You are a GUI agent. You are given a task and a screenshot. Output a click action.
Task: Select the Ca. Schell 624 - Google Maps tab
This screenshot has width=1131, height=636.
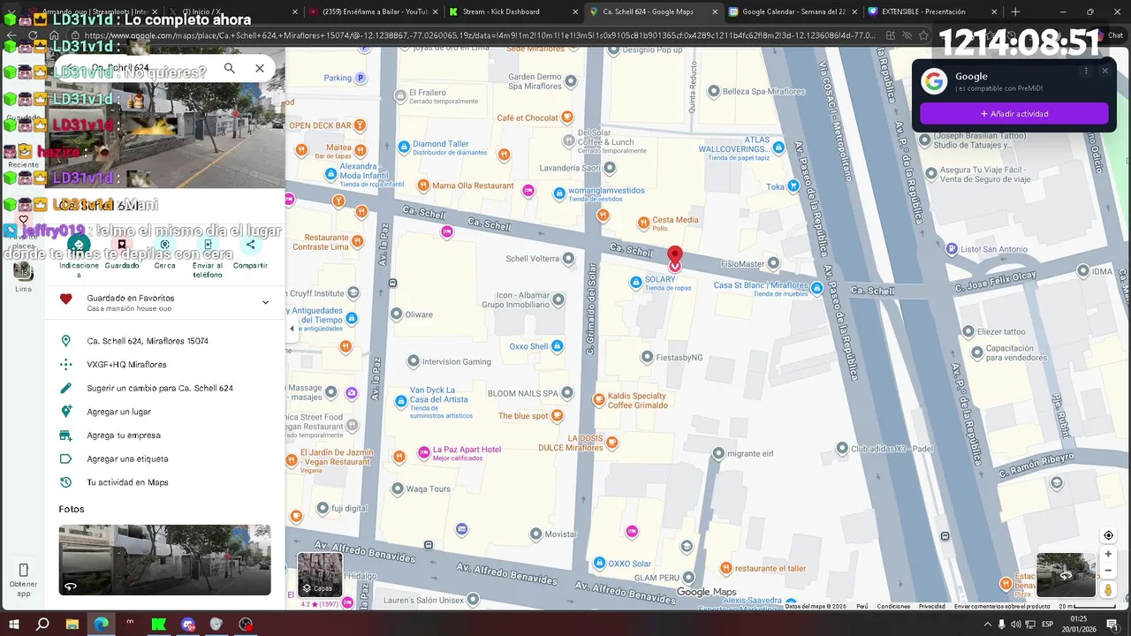[652, 12]
